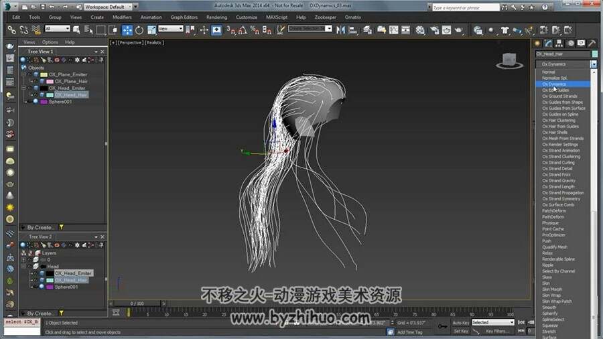Toggle the Auto Key button

point(461,322)
